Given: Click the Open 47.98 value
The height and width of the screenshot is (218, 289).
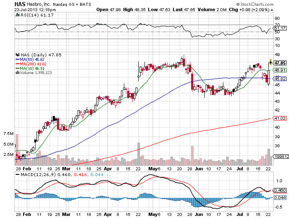Looking at the screenshot, I should (x=109, y=9).
